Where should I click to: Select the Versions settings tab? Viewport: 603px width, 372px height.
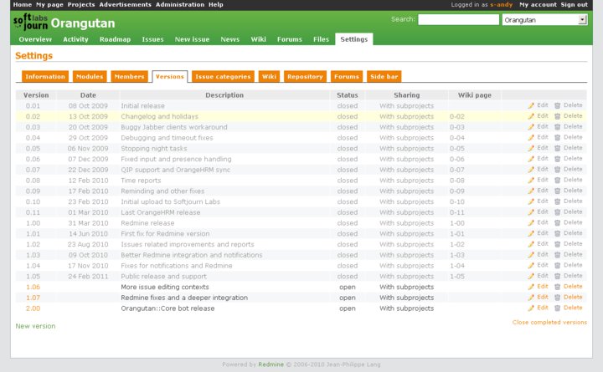(169, 76)
